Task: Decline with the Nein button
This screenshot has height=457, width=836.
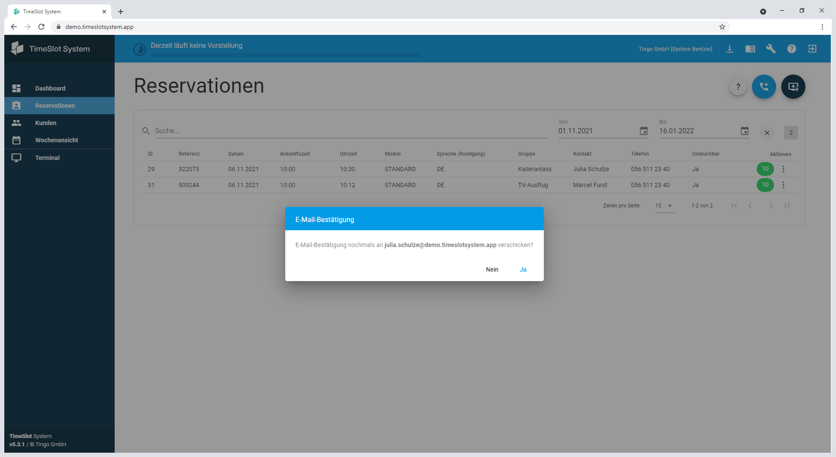Action: coord(492,269)
